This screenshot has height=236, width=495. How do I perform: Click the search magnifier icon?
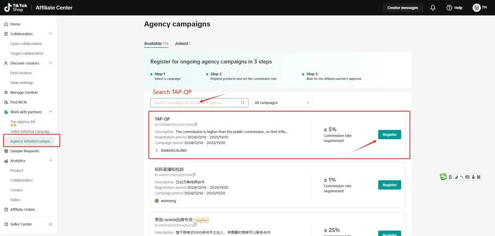pos(243,103)
